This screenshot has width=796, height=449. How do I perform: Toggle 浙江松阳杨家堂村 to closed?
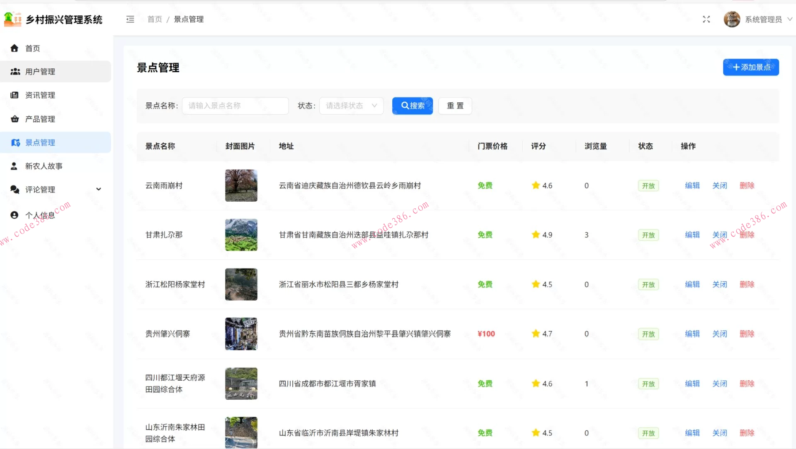click(720, 285)
